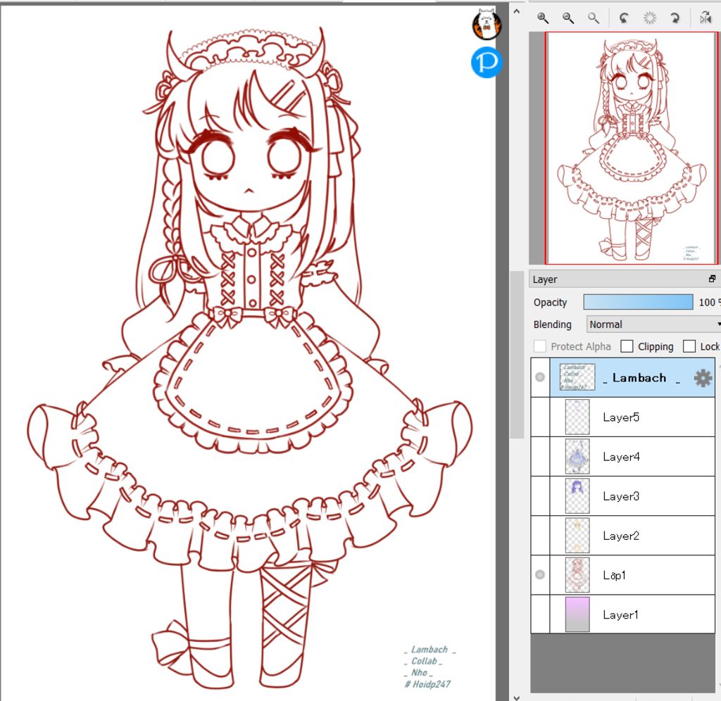Click scroll up arrow of panel scrollbar

[x=517, y=11]
